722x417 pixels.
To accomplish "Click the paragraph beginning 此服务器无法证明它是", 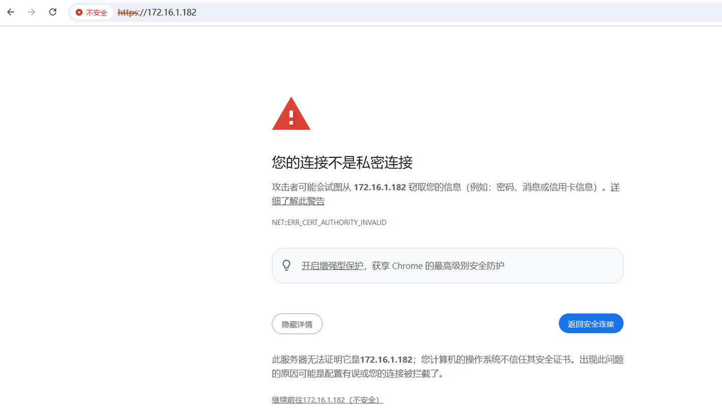I will coord(447,366).
